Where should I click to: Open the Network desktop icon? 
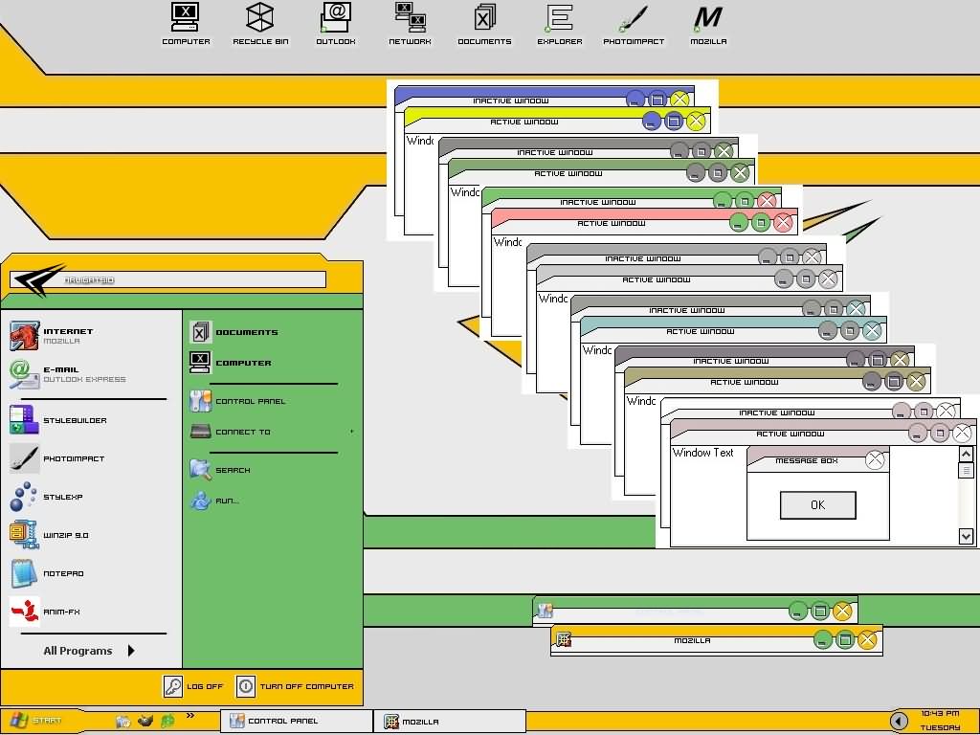tap(410, 24)
